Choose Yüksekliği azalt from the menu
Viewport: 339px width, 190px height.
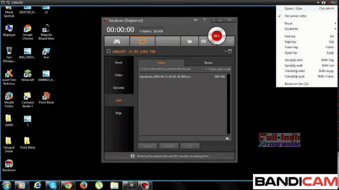[x=306, y=77]
